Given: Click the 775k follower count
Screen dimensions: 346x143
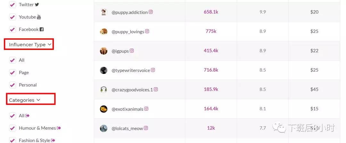Looking at the screenshot, I should pos(211,31).
